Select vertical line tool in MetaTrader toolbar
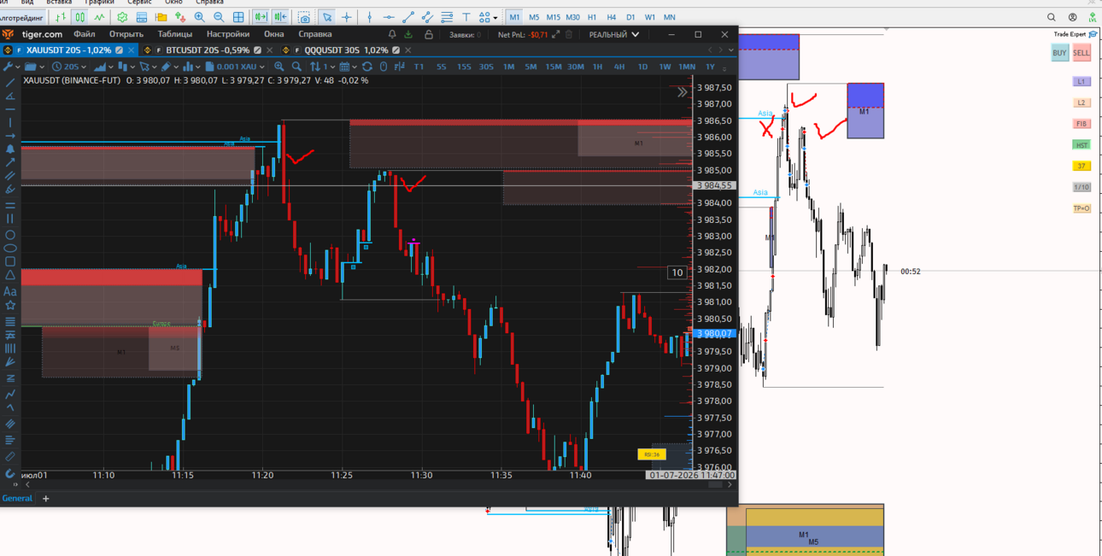 coord(369,17)
